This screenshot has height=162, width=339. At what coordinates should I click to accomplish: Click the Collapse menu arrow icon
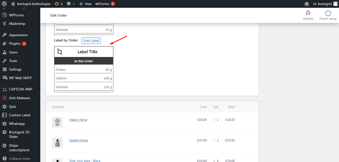[x=5, y=158]
